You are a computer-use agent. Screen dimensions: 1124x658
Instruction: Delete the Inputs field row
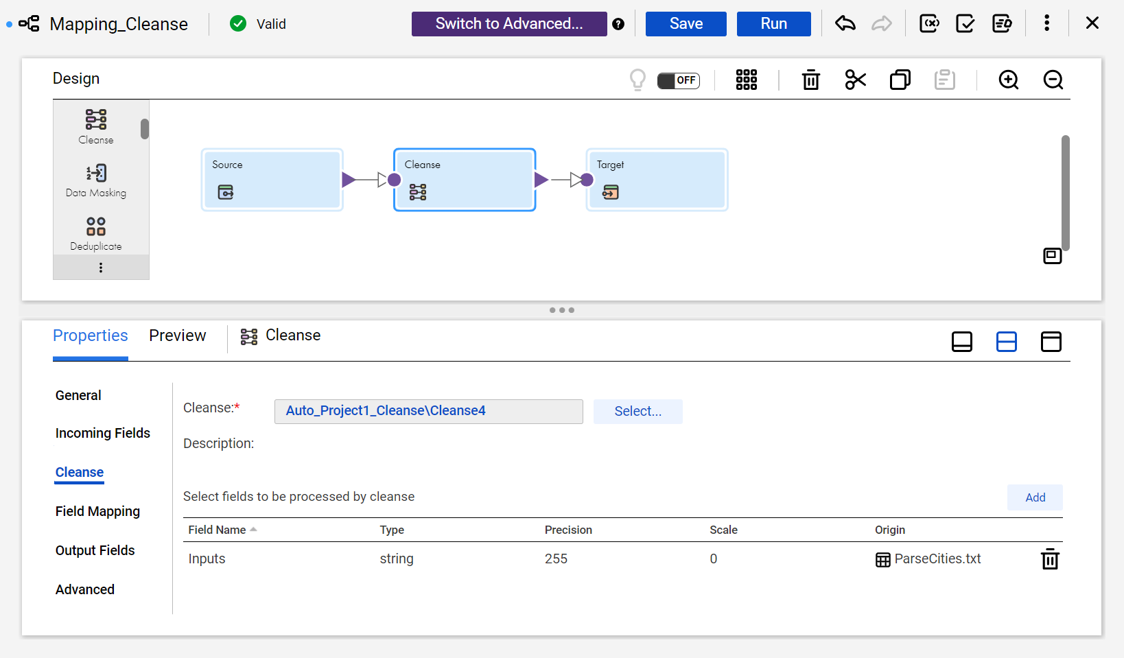pyautogui.click(x=1050, y=559)
